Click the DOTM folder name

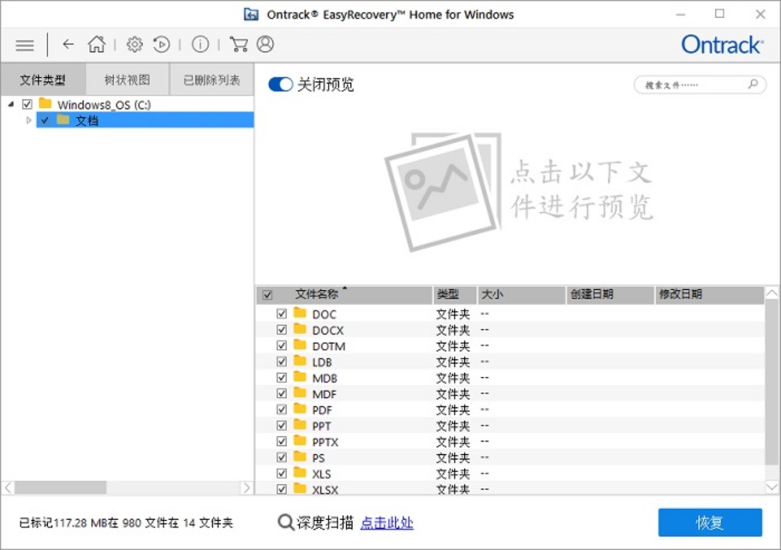pyautogui.click(x=329, y=346)
